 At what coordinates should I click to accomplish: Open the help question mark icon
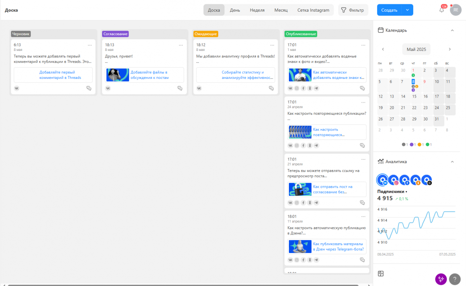455,279
